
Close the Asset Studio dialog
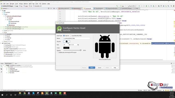pyautogui.click(x=118, y=23)
